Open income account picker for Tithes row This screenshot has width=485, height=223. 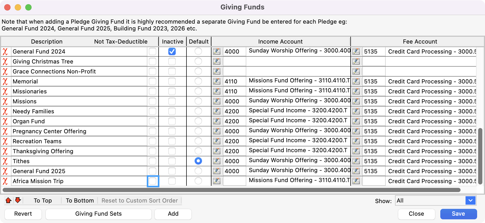click(217, 161)
